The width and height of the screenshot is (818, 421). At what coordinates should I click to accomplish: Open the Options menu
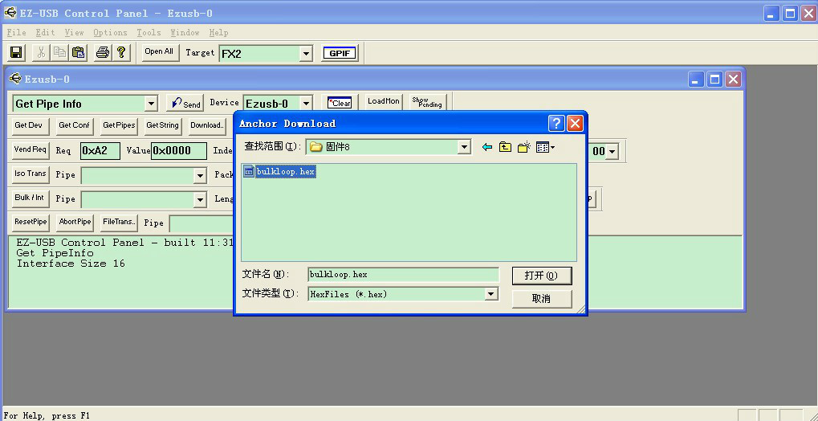coord(110,33)
